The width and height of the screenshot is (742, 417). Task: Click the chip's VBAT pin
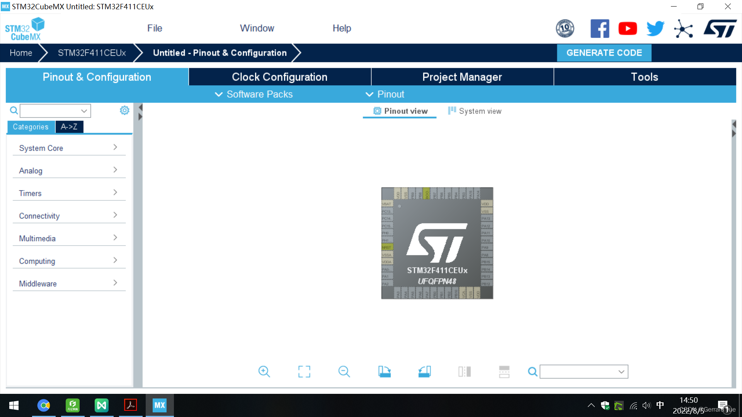pos(387,204)
